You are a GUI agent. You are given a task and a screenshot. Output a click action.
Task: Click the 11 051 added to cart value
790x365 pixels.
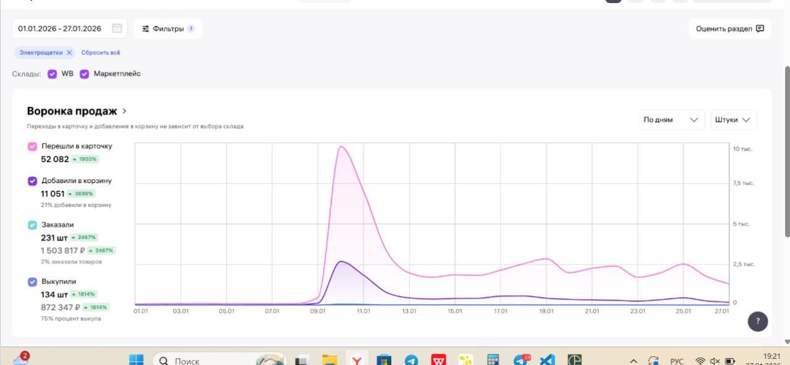click(52, 194)
